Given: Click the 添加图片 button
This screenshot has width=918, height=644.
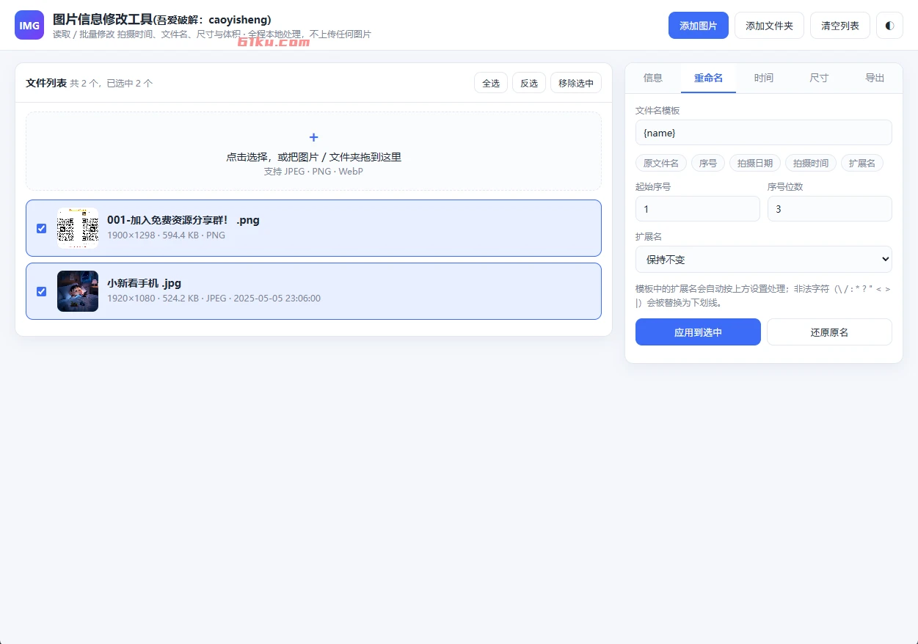Looking at the screenshot, I should 698,25.
